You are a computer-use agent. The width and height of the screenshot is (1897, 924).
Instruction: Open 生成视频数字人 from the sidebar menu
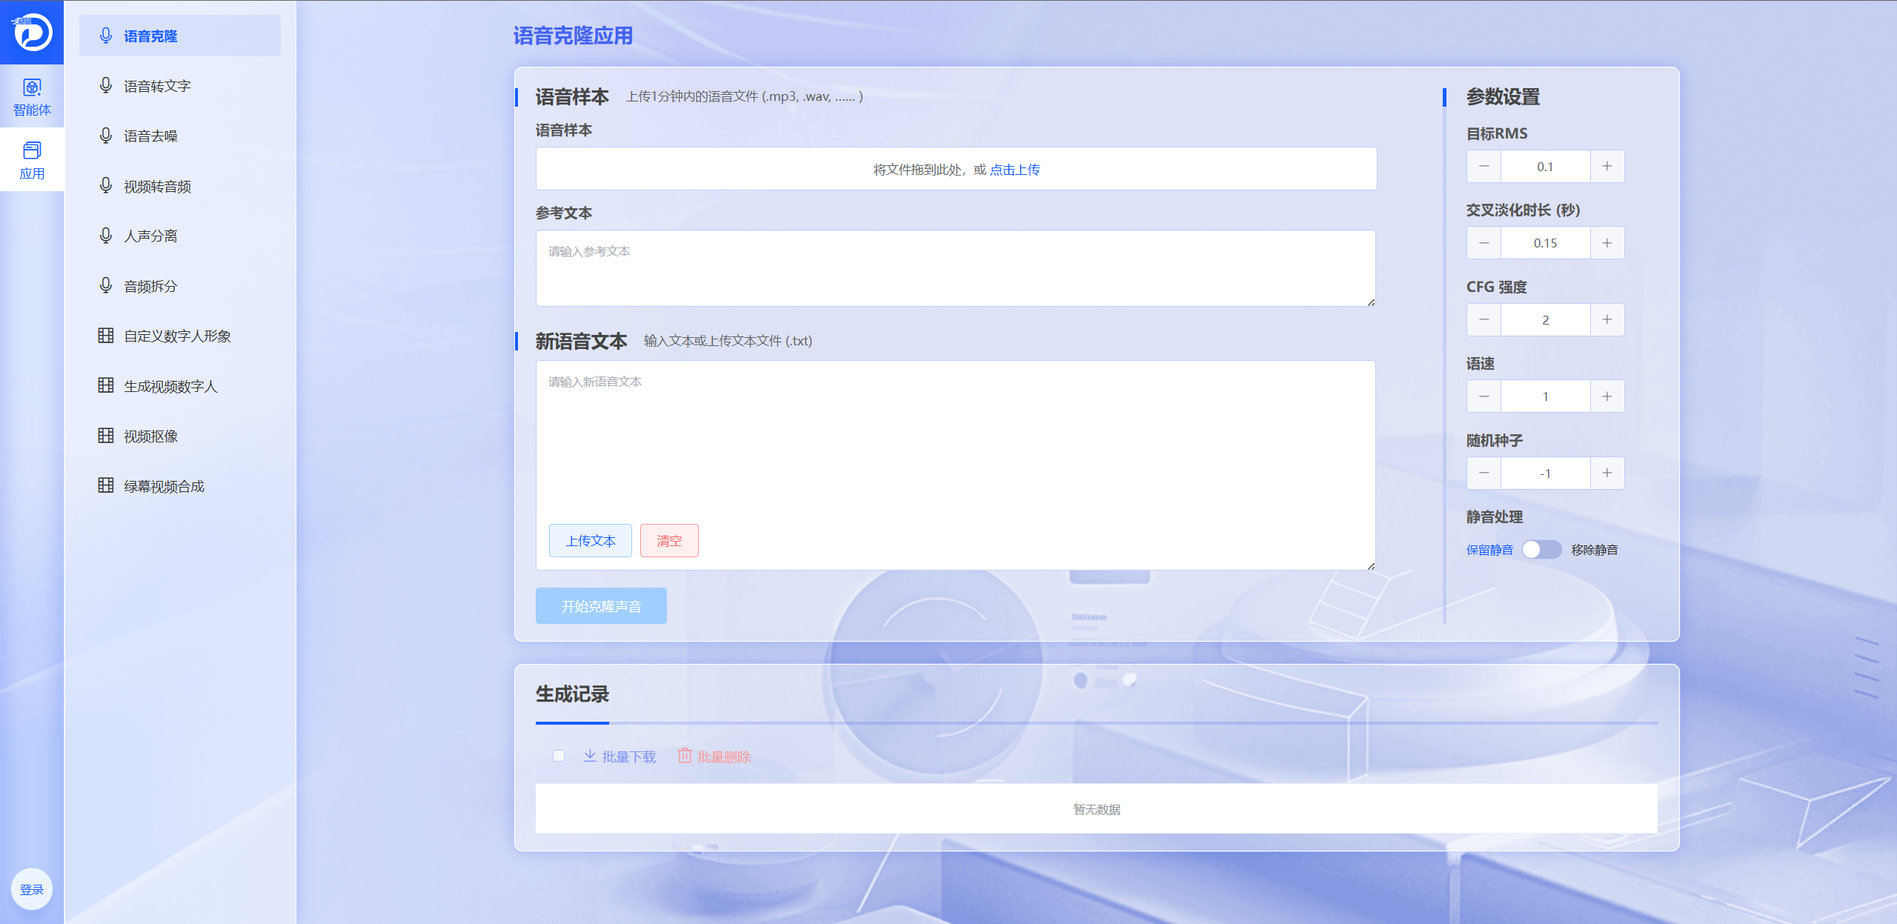point(170,387)
